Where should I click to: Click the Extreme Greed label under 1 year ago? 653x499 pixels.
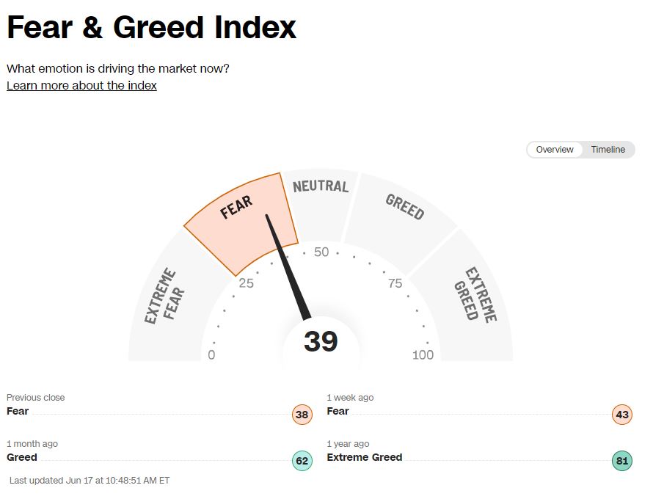[x=365, y=457]
